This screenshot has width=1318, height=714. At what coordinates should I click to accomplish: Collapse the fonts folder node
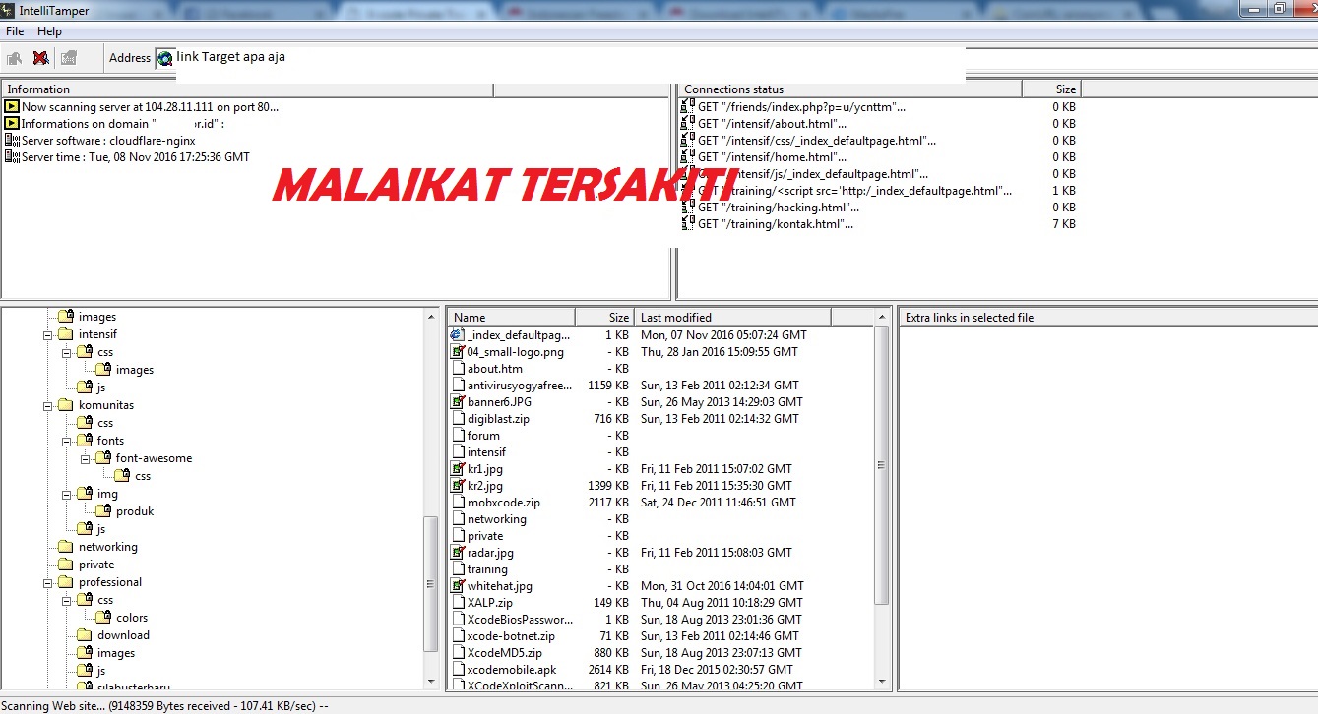[x=66, y=441]
